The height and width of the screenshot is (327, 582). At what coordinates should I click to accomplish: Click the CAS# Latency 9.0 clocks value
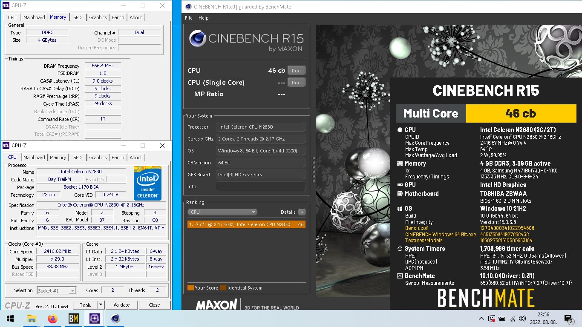pyautogui.click(x=103, y=81)
